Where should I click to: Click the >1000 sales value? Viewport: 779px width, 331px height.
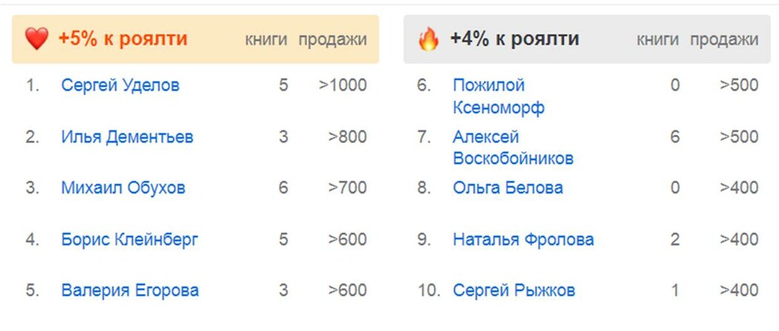343,85
